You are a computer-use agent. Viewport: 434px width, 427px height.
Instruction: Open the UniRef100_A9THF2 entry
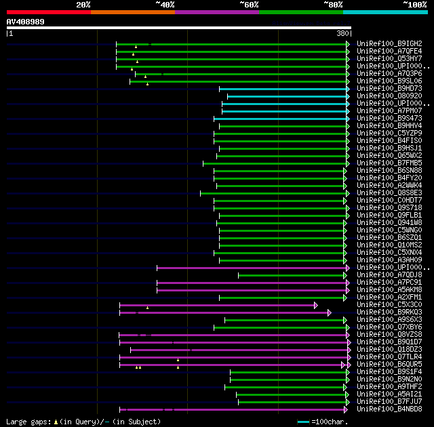[389, 387]
